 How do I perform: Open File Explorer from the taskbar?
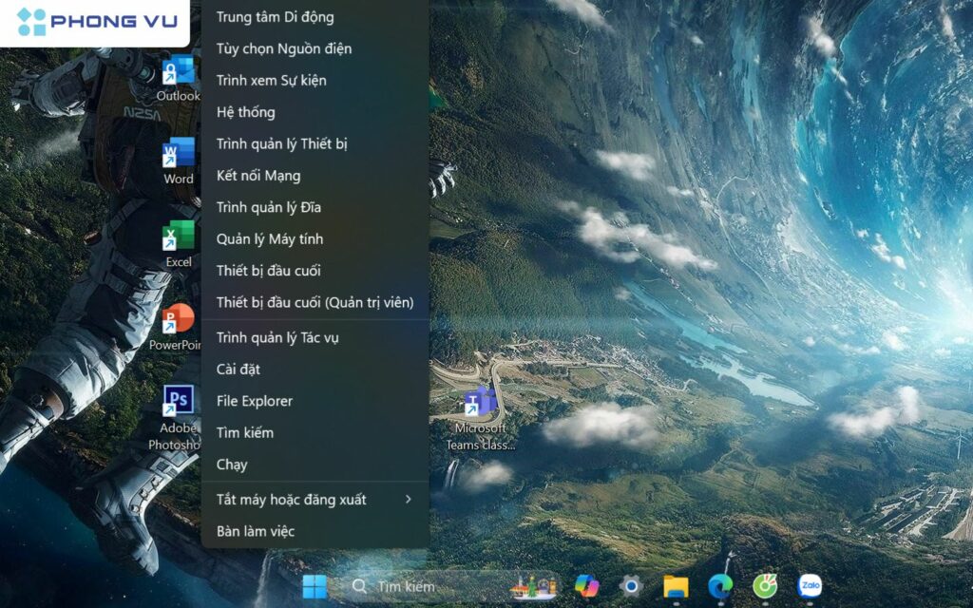click(x=677, y=587)
